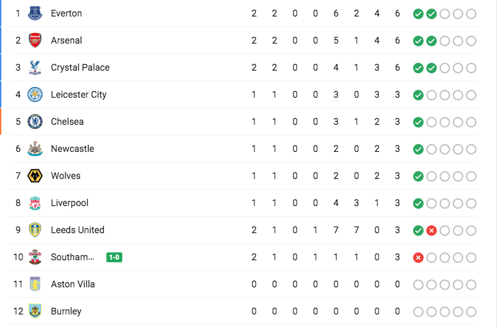Click the Burnley crest icon
Viewport: 497px width, 327px height.
pyautogui.click(x=35, y=311)
